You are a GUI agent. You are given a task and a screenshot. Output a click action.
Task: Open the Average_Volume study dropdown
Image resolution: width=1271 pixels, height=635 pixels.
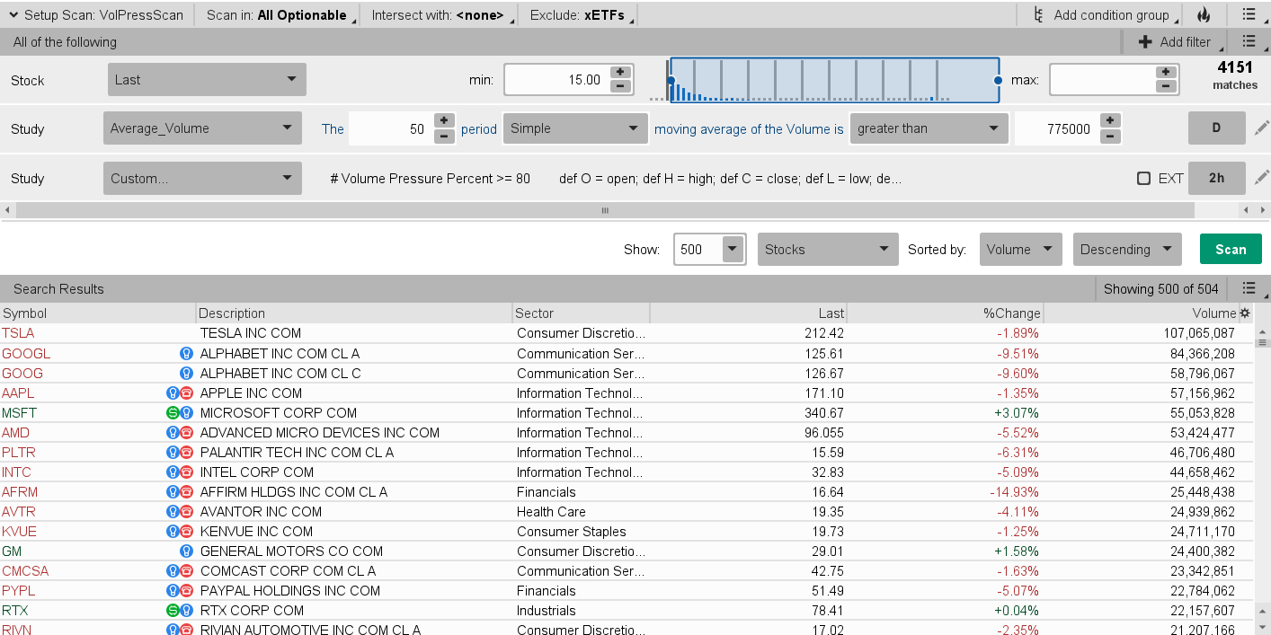[202, 128]
